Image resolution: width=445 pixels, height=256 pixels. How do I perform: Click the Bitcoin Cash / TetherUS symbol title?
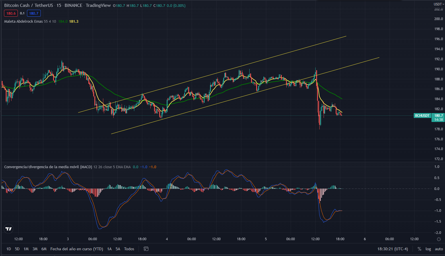(x=29, y=5)
